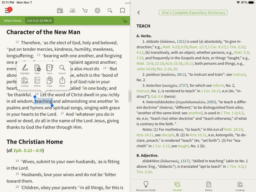This screenshot has height=192, width=256.
Task: Open the store cart icon
Action: click(x=85, y=10)
